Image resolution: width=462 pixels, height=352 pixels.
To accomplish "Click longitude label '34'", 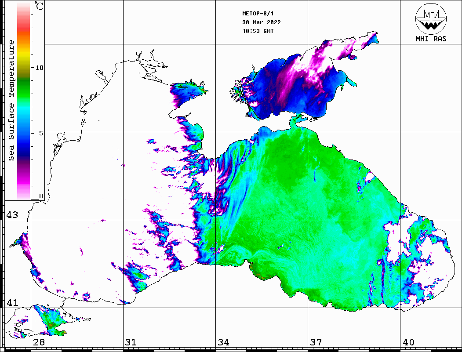I will tap(223, 342).
